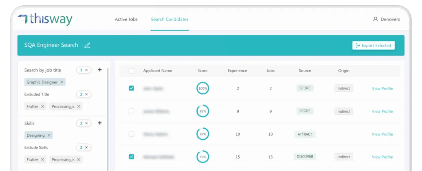Uncheck the DISCOVER source applicant
Viewport: 422px width, 171px height.
coord(131,157)
